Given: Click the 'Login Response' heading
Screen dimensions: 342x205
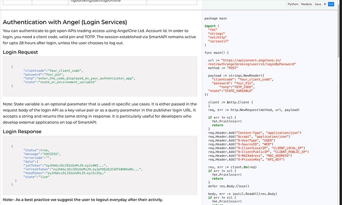Looking at the screenshot, I should point(22,132).
